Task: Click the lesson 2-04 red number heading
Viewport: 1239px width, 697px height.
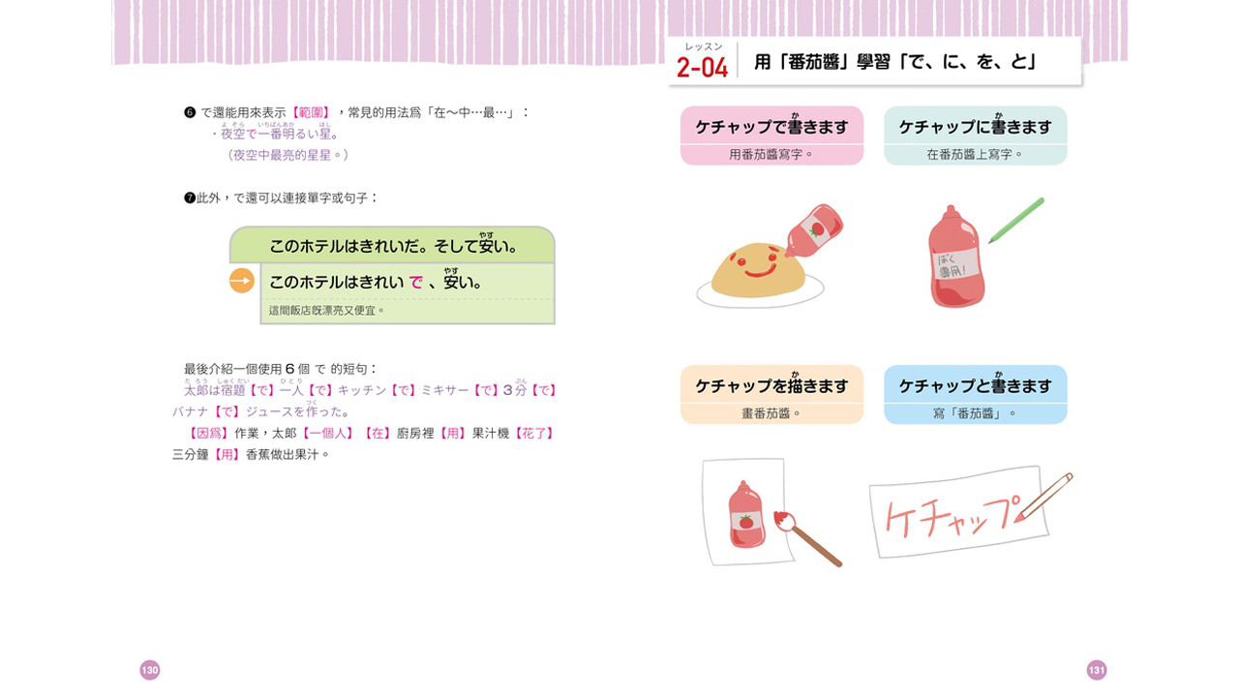Action: (x=702, y=67)
